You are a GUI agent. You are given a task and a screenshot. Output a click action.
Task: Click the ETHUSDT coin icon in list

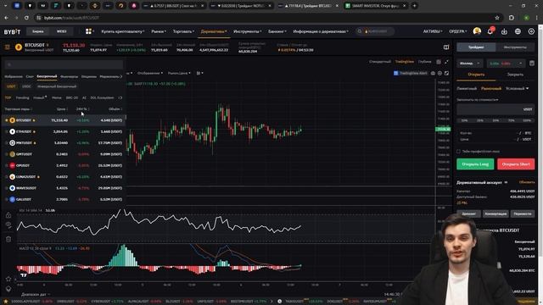[x=13, y=132]
